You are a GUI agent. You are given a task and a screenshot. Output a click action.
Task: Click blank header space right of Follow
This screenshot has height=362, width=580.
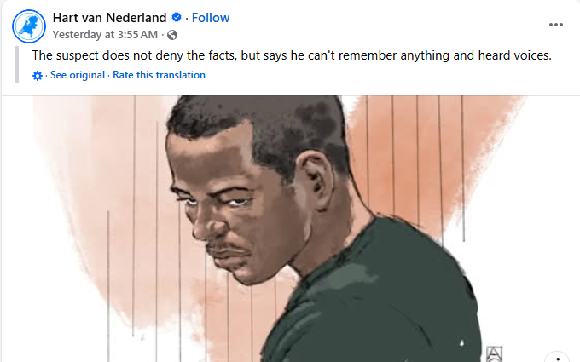tap(384, 18)
